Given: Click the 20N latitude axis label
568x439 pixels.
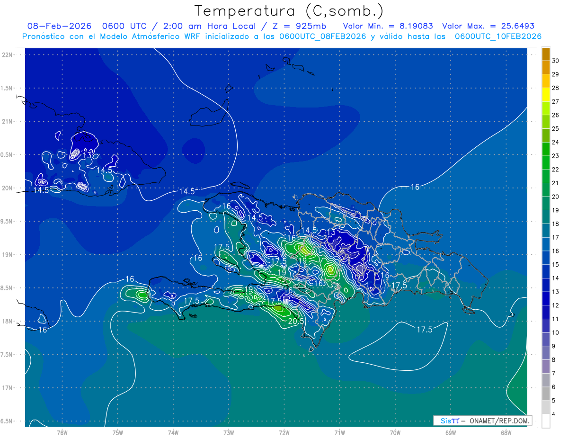Looking at the screenshot, I should [8, 188].
